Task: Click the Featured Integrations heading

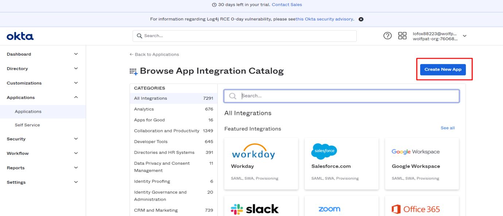Action: point(253,129)
